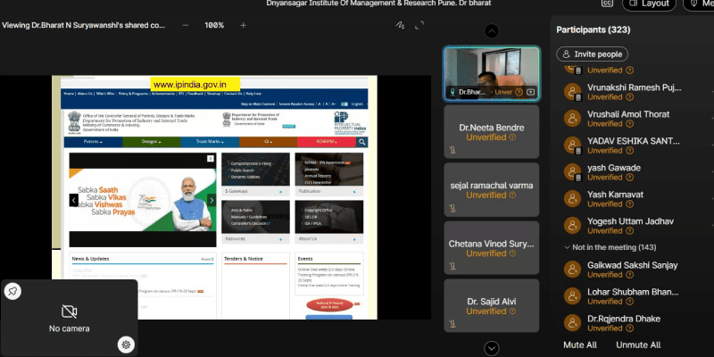This screenshot has width=714, height=357.
Task: Click avatar of yash Gawade
Action: (x=572, y=172)
